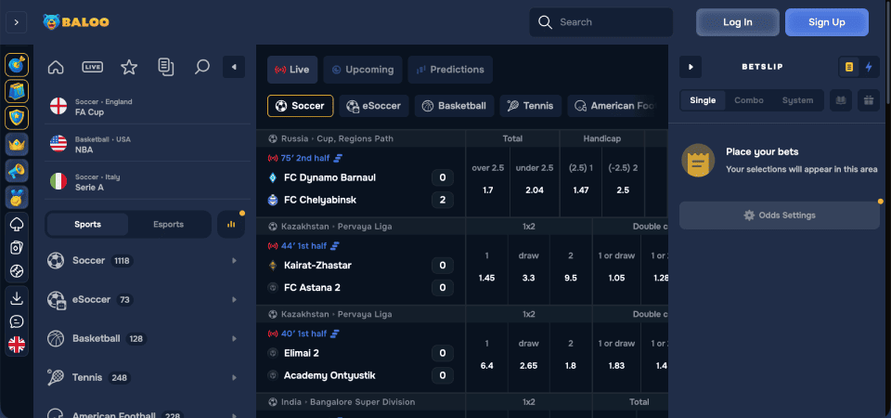Click the Baloo bear logo

(75, 22)
